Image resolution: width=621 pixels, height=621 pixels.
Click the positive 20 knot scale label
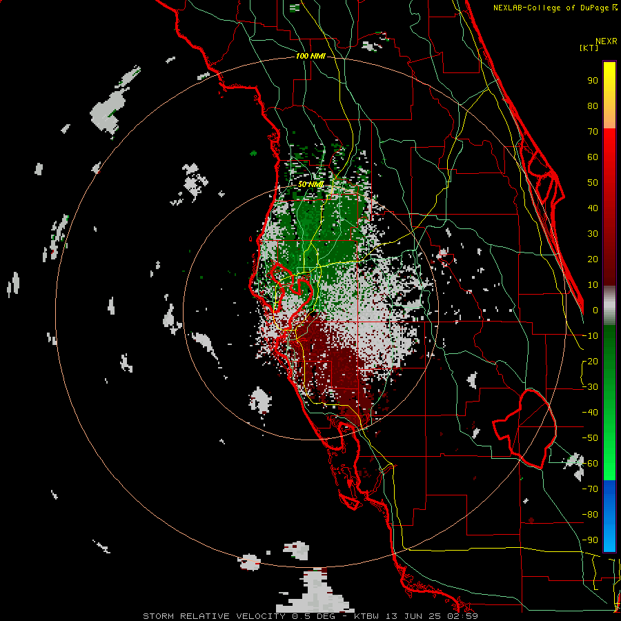click(593, 259)
